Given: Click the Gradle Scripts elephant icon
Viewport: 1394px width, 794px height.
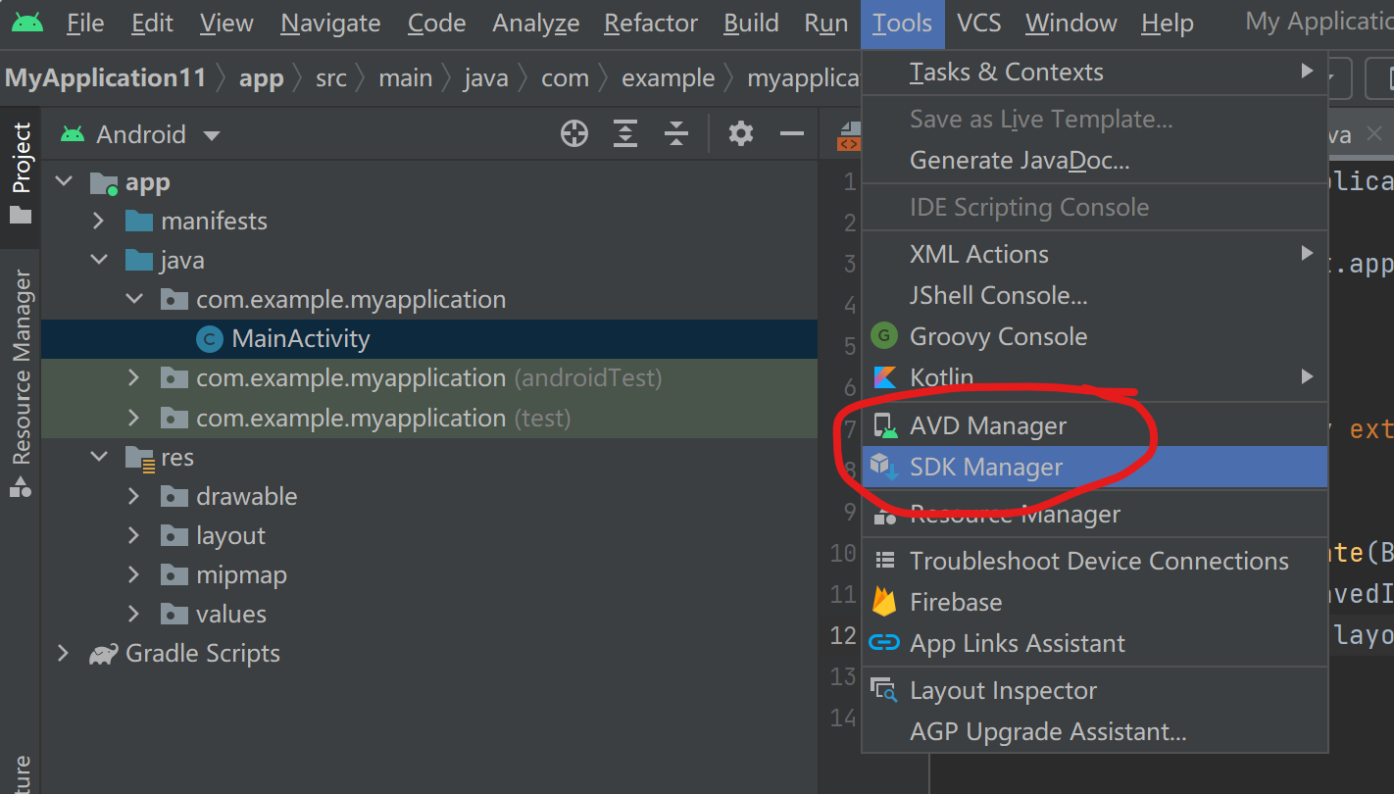Looking at the screenshot, I should point(103,654).
